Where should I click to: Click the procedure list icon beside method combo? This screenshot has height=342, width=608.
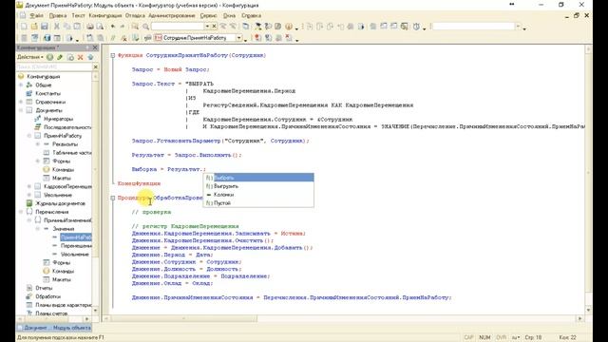[148, 38]
